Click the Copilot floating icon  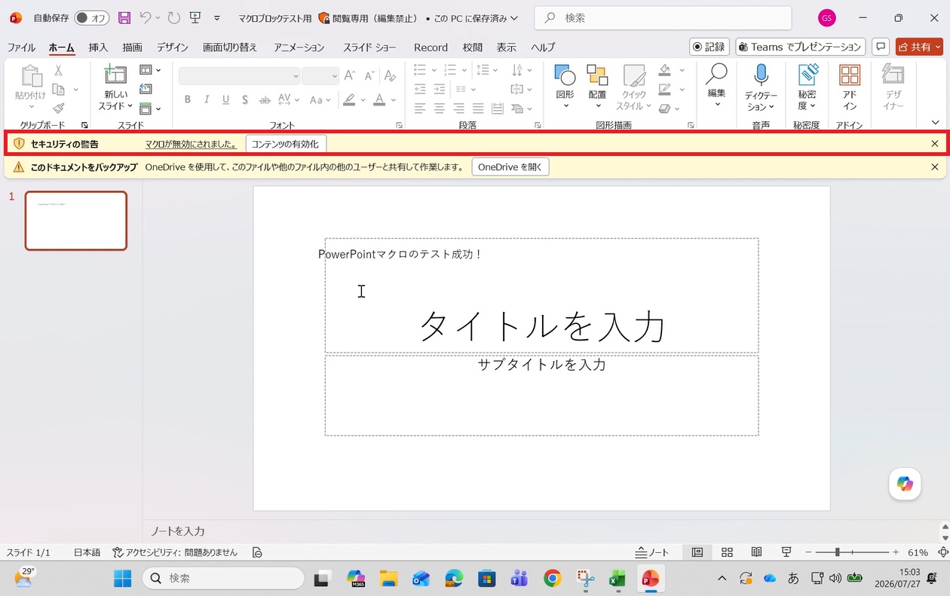905,484
